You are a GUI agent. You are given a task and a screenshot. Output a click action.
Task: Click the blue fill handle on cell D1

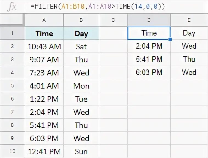(170, 39)
